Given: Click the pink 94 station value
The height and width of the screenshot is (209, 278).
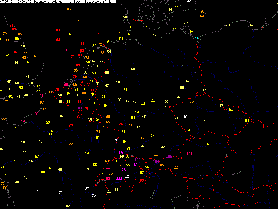Looking at the screenshot, I should click(23, 121).
